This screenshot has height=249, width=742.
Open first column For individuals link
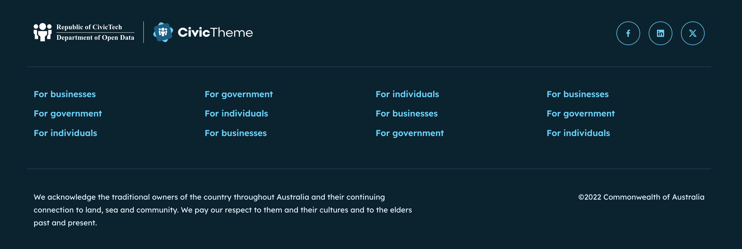pos(65,133)
